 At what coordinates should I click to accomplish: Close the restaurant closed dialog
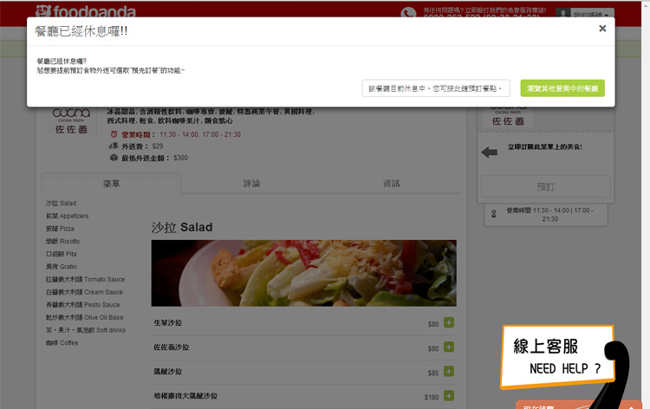pyautogui.click(x=602, y=29)
